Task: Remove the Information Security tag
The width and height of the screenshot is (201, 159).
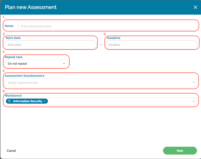Action: point(45,101)
